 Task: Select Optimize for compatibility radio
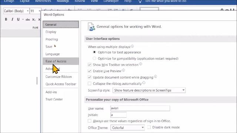click(94, 58)
